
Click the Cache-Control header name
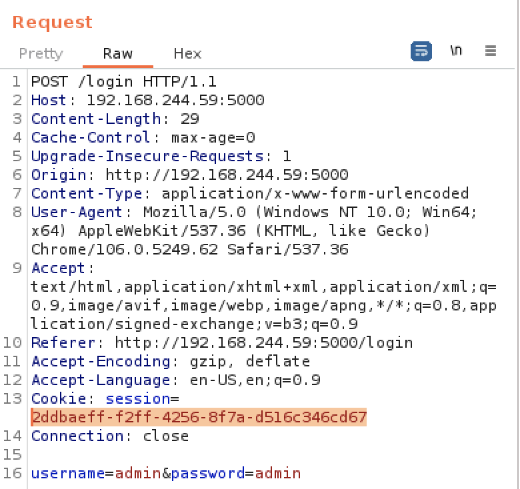point(91,137)
